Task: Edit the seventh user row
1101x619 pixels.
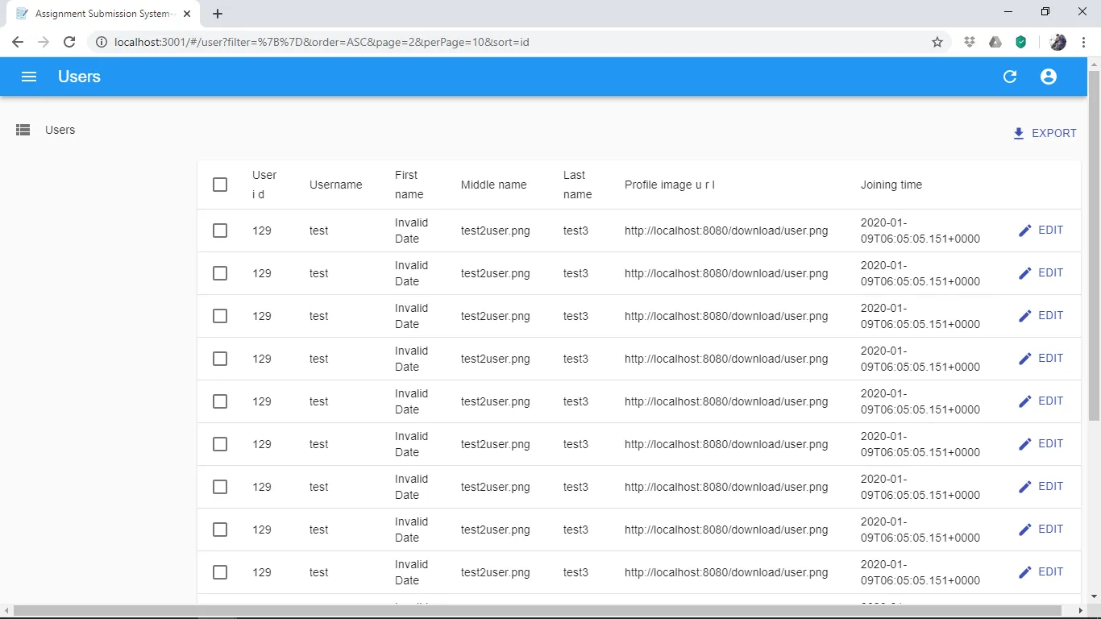Action: (x=1041, y=487)
